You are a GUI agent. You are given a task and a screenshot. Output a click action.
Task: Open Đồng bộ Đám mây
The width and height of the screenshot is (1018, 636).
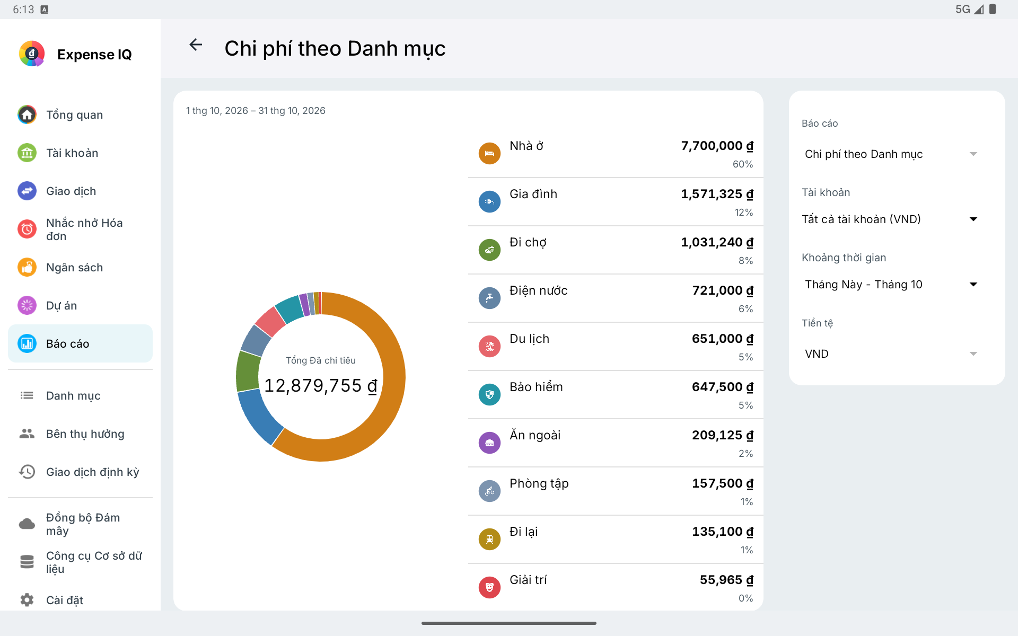click(x=80, y=524)
